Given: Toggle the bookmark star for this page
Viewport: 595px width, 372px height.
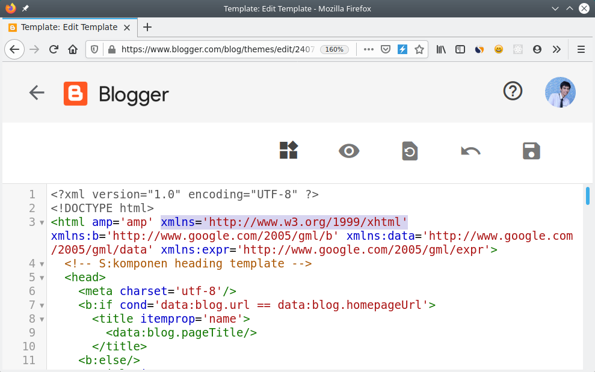Looking at the screenshot, I should tap(419, 49).
